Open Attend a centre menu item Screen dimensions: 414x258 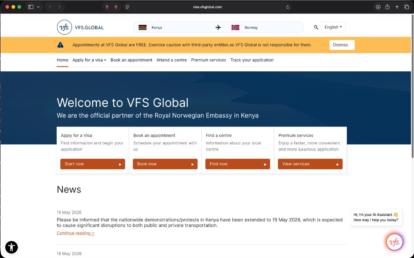(172, 60)
